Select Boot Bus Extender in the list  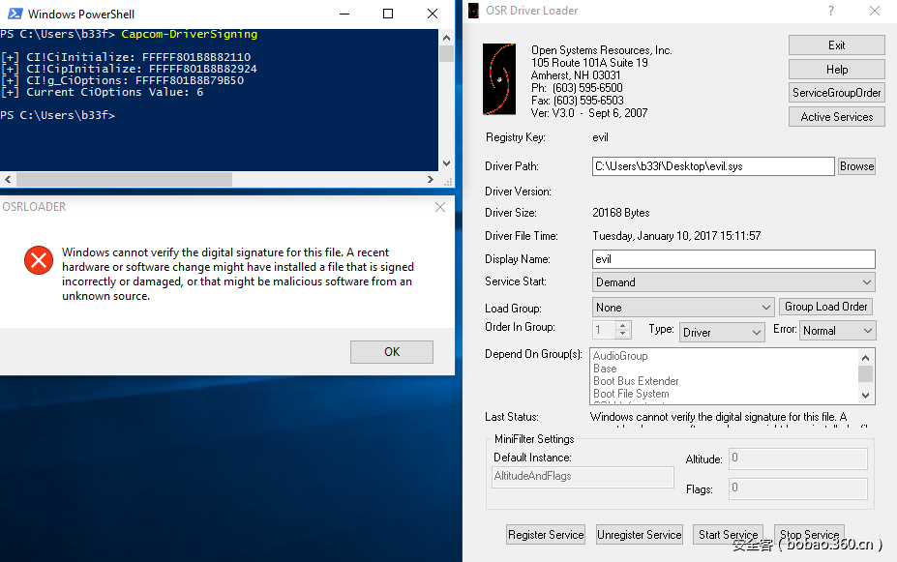pos(636,381)
